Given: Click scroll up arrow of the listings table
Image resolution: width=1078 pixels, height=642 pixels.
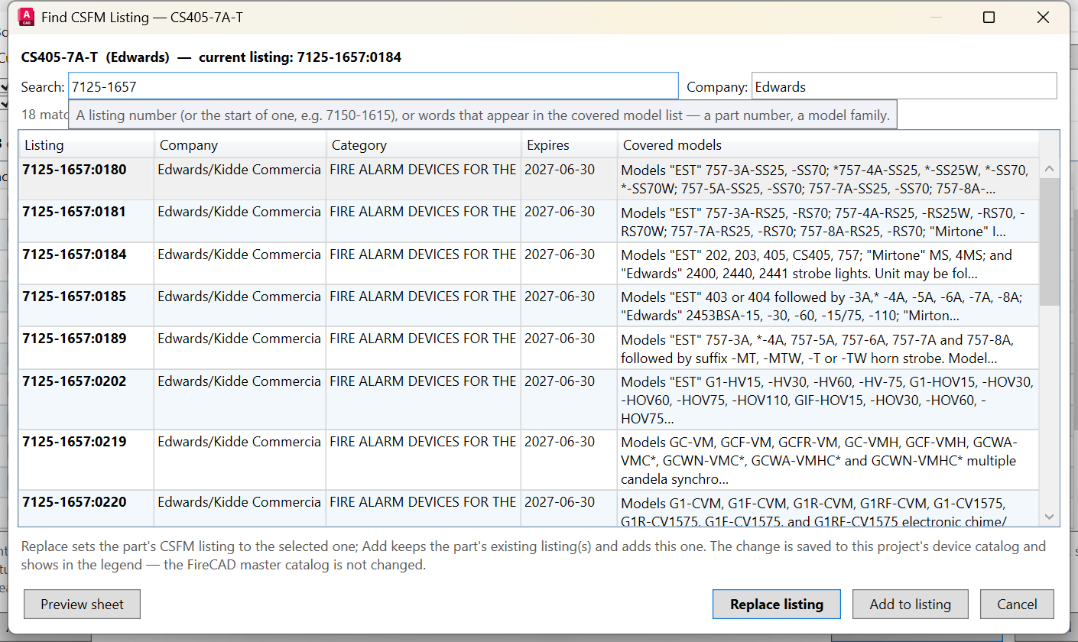Looking at the screenshot, I should pos(1049,169).
